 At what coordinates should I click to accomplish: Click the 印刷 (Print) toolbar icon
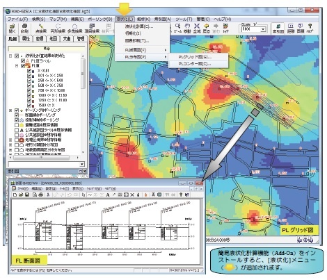point(24,28)
